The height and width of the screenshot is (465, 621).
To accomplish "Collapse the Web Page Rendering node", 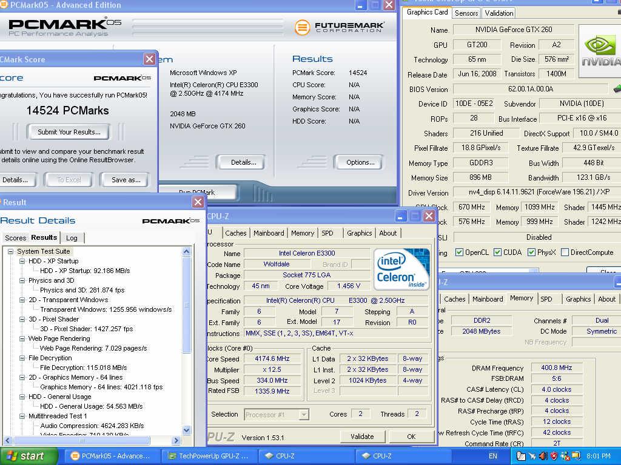I will [x=22, y=338].
